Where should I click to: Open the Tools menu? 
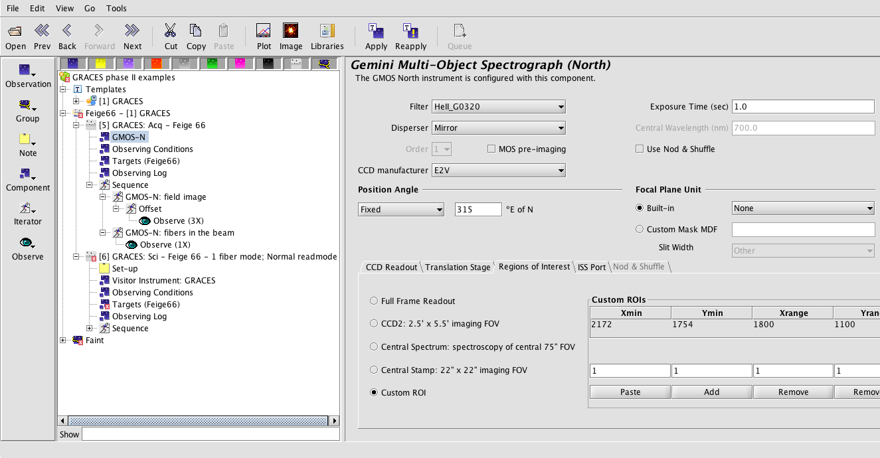click(116, 8)
